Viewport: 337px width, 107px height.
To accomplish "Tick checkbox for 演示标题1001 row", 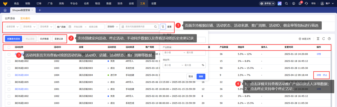I will click(9, 89).
